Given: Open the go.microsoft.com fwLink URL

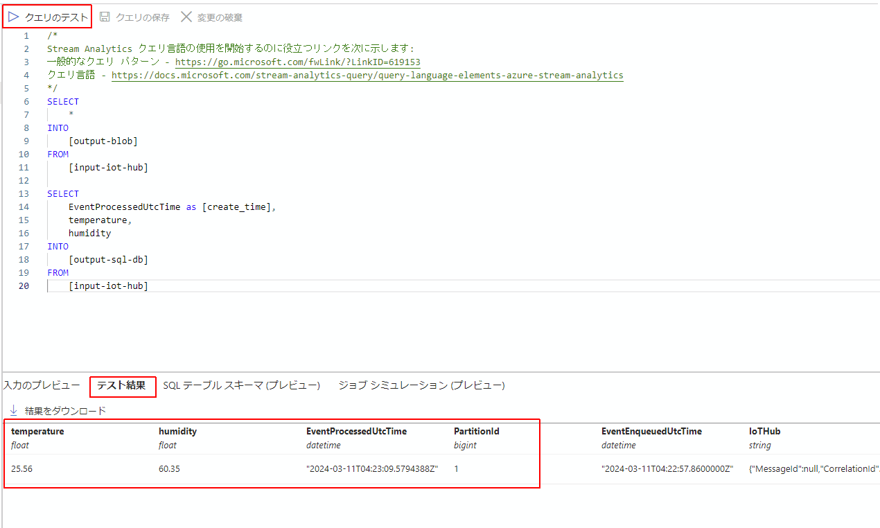Looking at the screenshot, I should pos(297,62).
